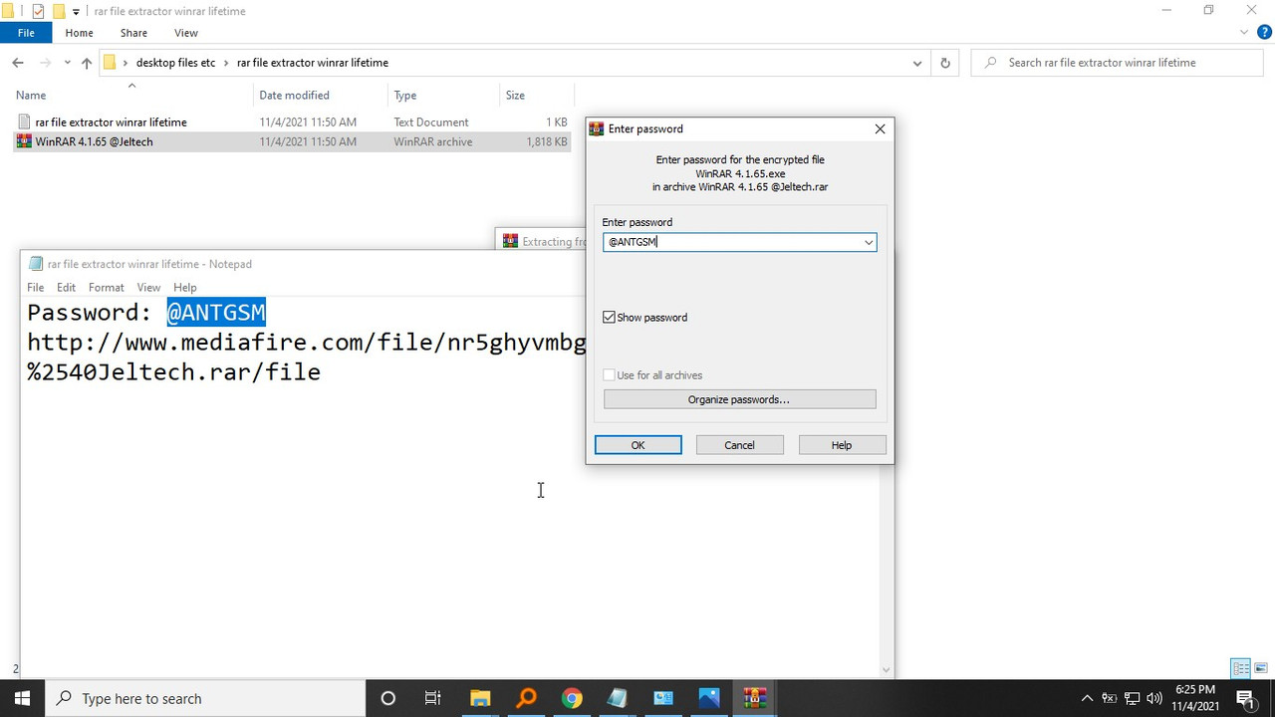Click 'rar file extractor winrar lifetime' breadcrumb

pyautogui.click(x=313, y=63)
